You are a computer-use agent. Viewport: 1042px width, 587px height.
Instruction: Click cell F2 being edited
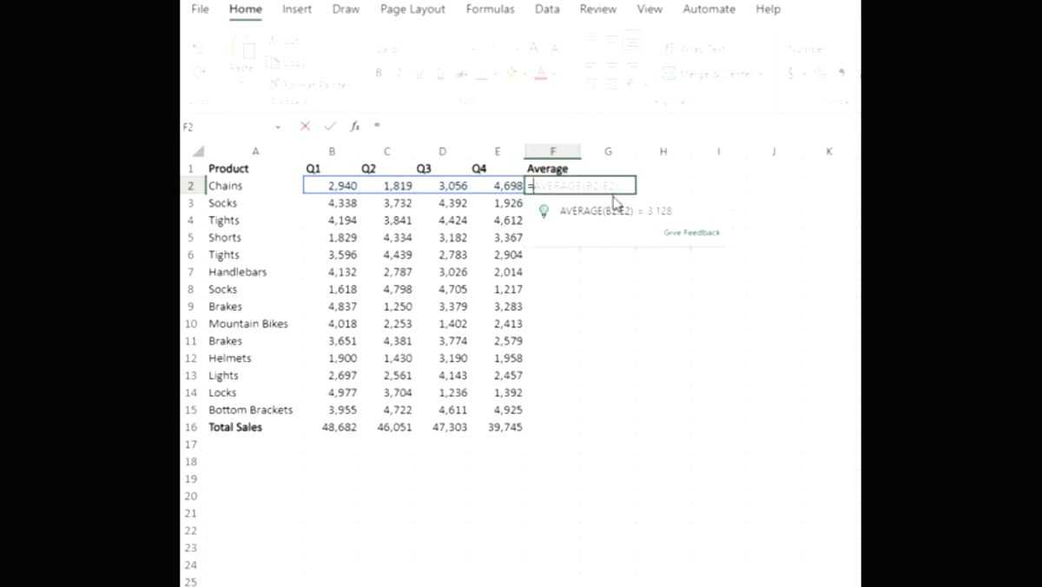coord(580,185)
